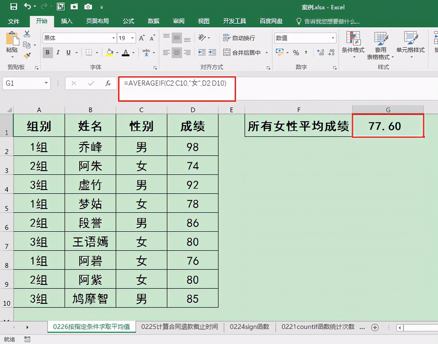438x344 pixels.
Task: Switch to the 插入 (Insert) tab
Action: (x=66, y=21)
